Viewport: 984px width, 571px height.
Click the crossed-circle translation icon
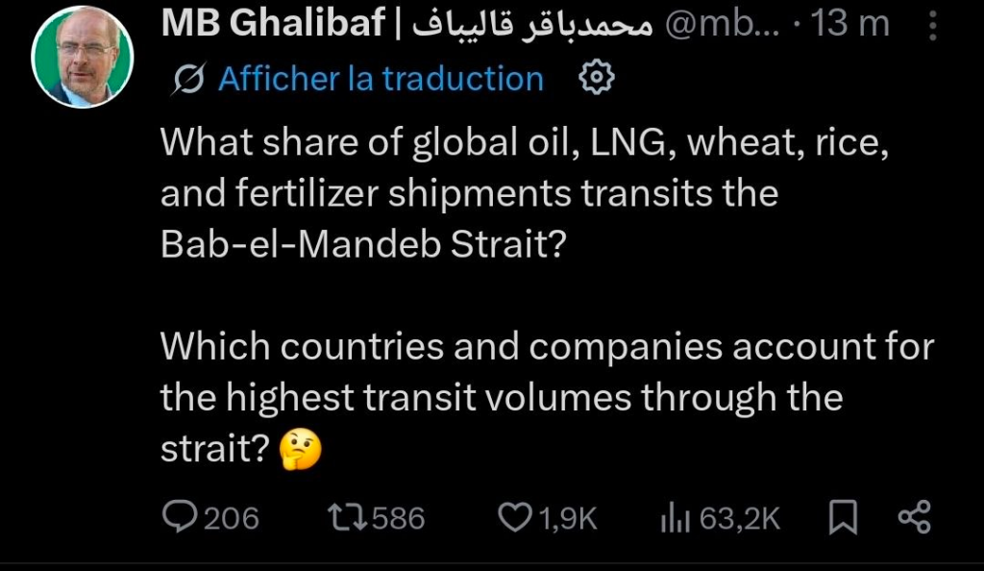pyautogui.click(x=191, y=79)
